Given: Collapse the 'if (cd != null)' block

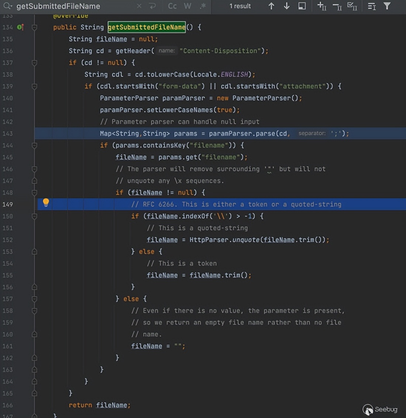Looking at the screenshot, I should (34, 63).
